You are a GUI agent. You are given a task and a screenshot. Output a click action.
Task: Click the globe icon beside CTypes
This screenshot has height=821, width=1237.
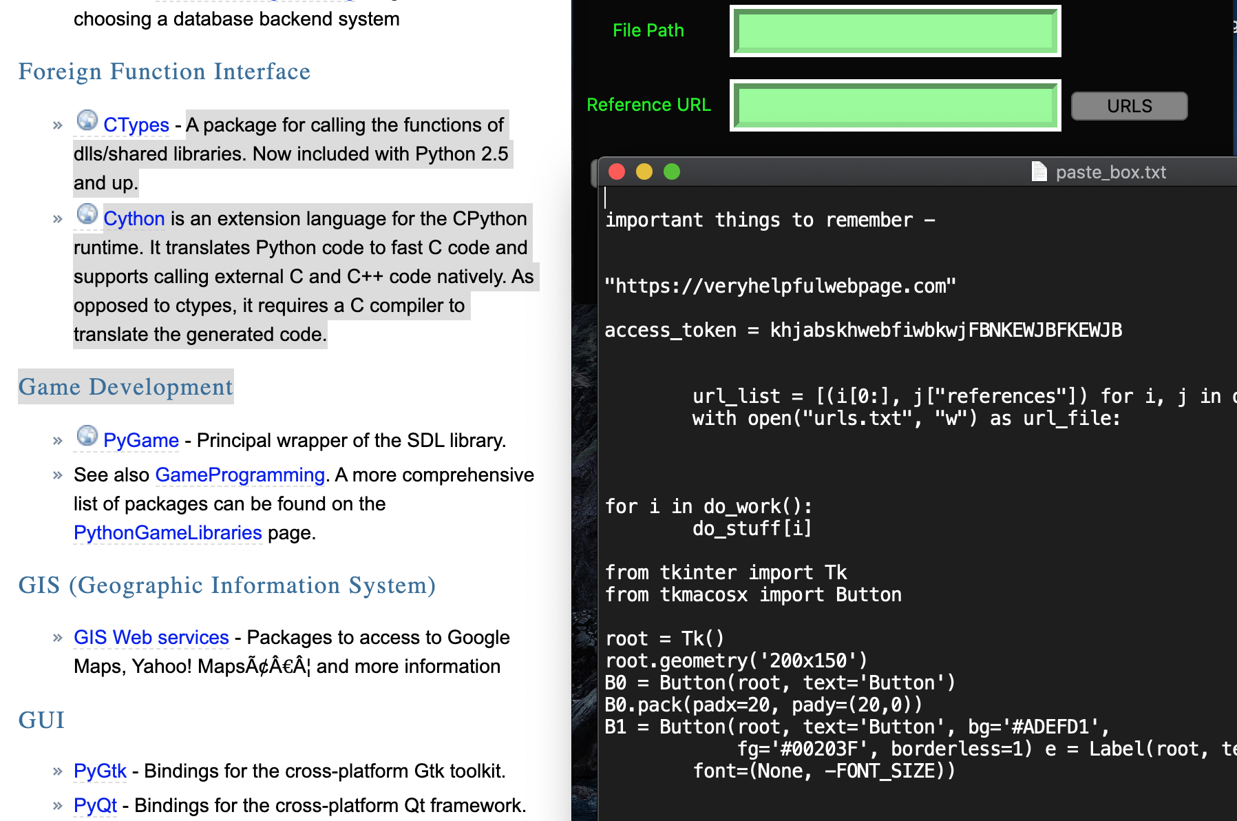click(x=87, y=120)
